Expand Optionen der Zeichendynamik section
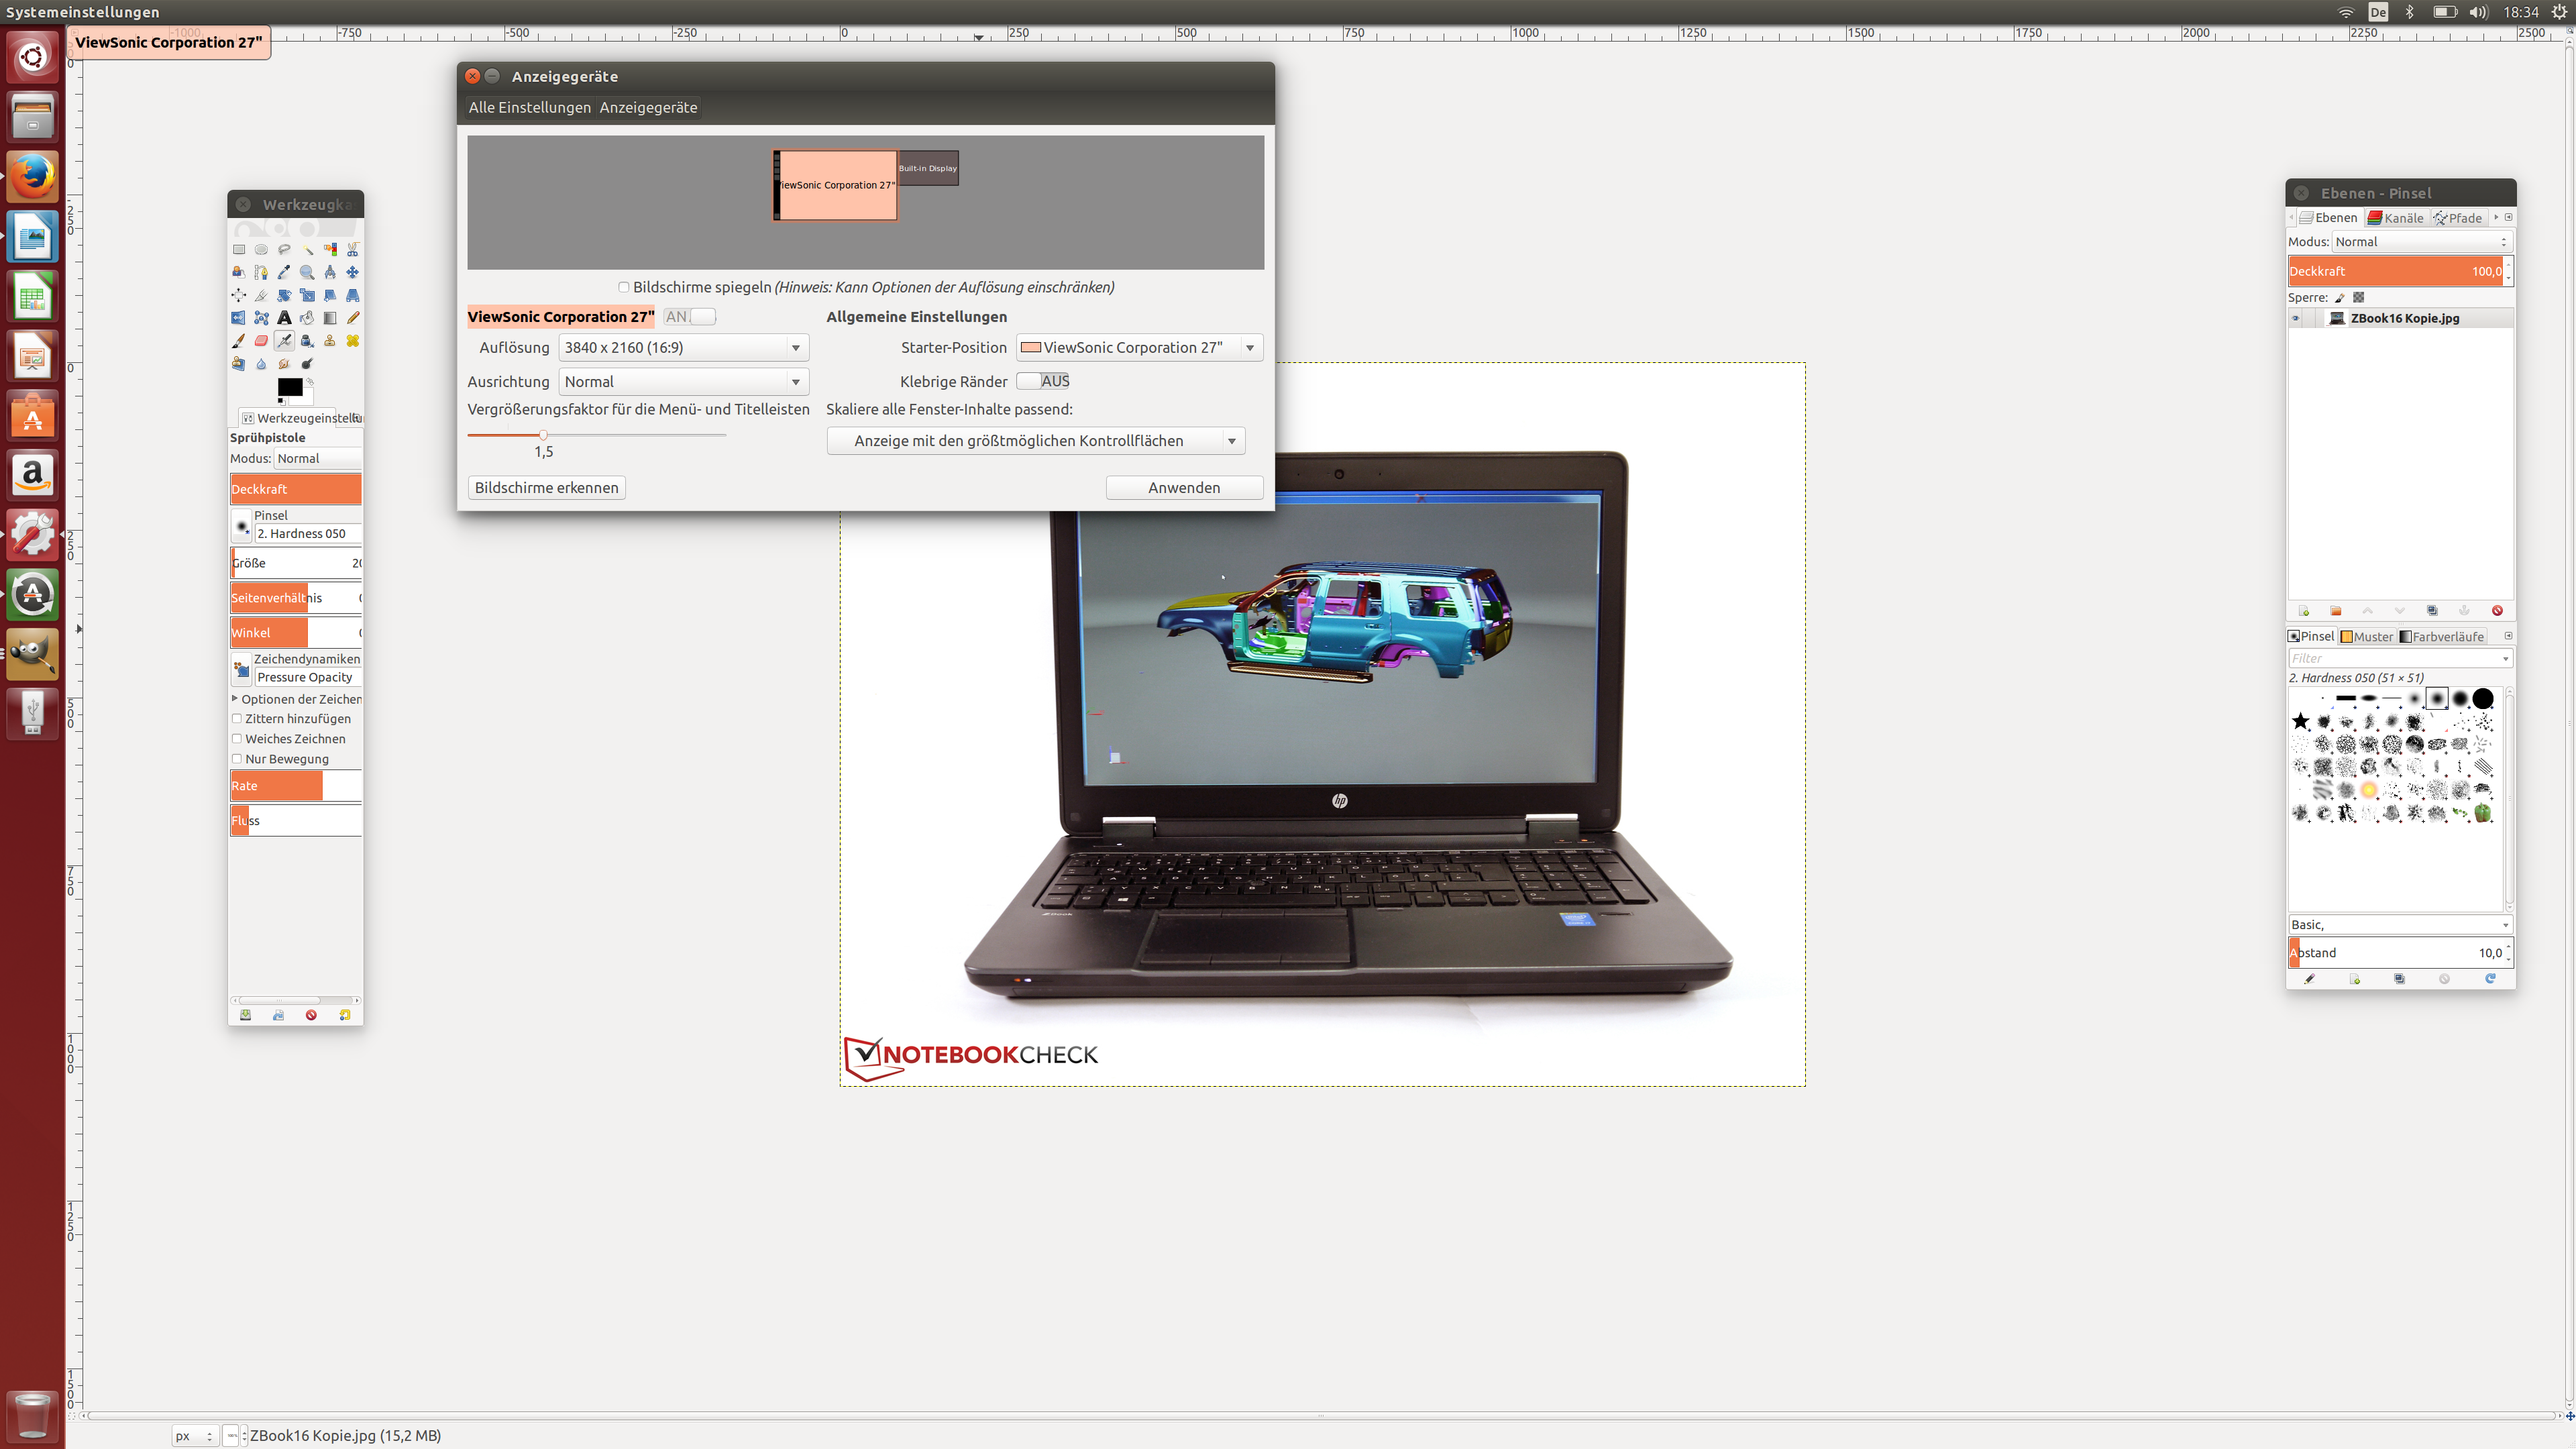This screenshot has height=1449, width=2576. (x=235, y=699)
